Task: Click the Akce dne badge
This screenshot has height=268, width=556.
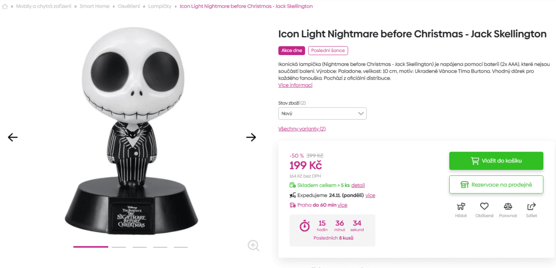Action: (x=291, y=50)
